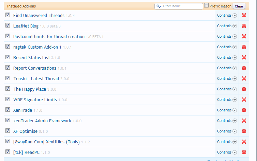Viewport: 257px width, 161px height.
Task: Toggle Postcount limits for thread creation checkbox
Action: pos(7,36)
